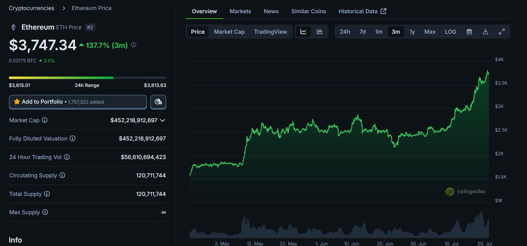527x246 pixels.
Task: Show Circulating Supply info icon
Action: click(x=62, y=175)
